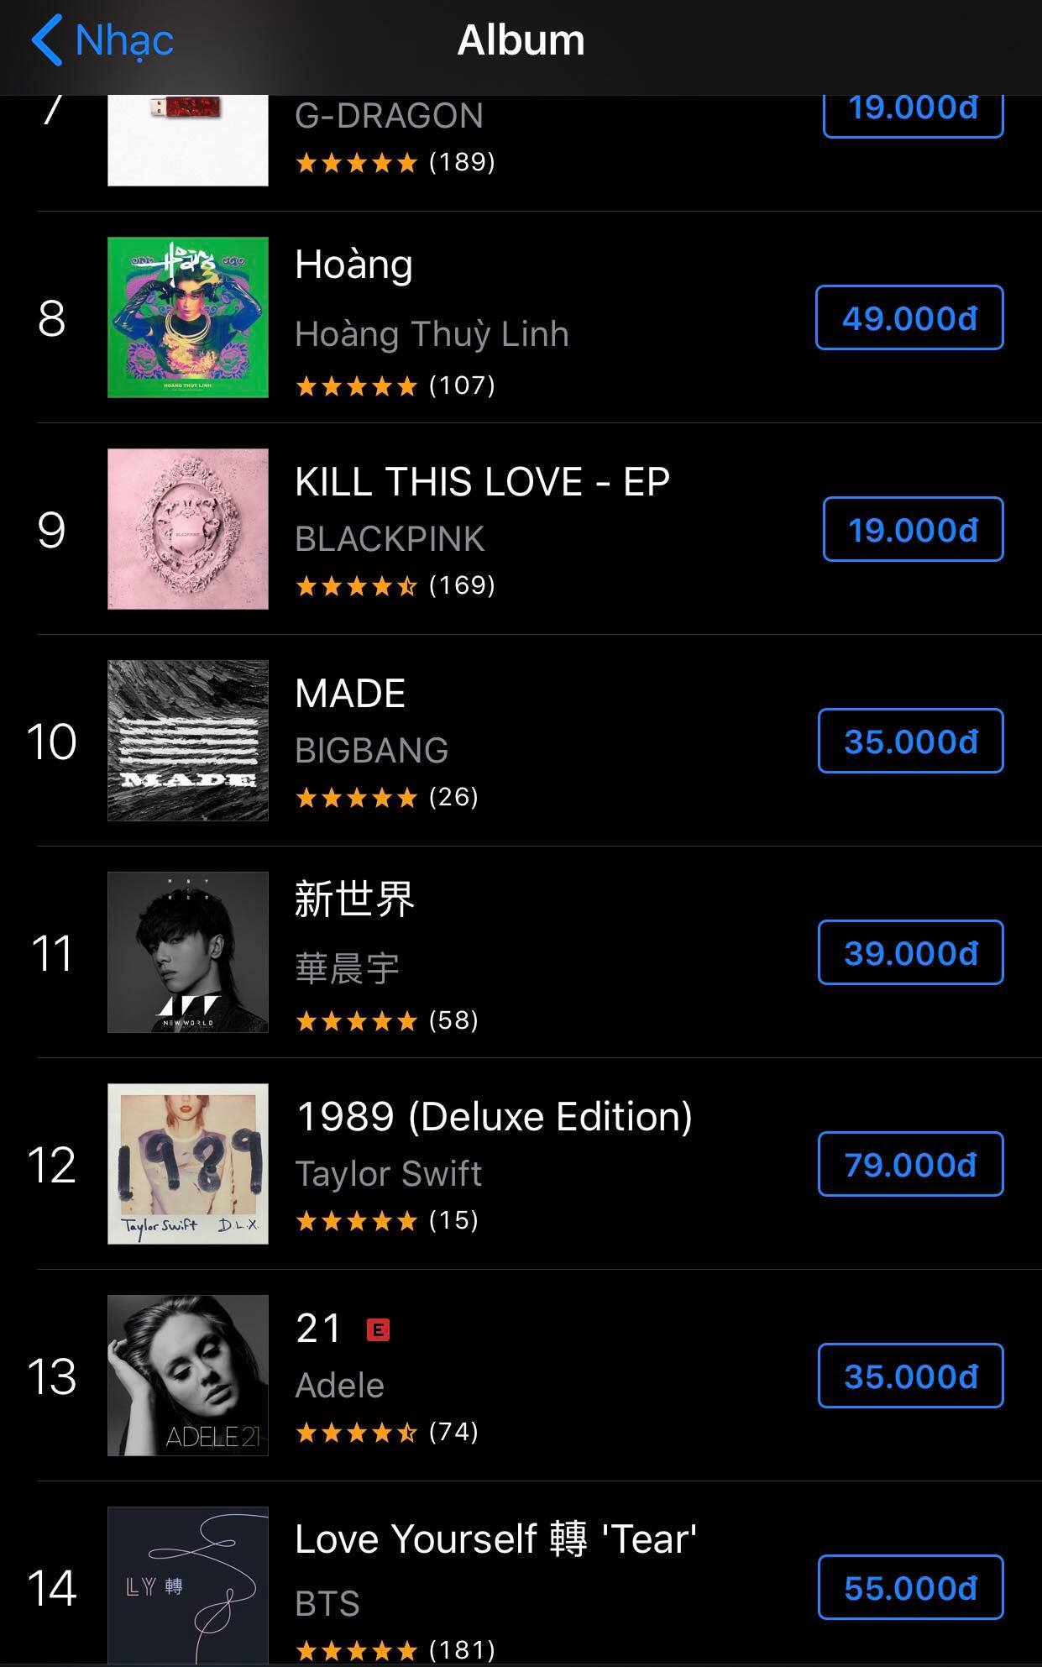Buy 新世界 album for 39.000đ

click(x=910, y=953)
